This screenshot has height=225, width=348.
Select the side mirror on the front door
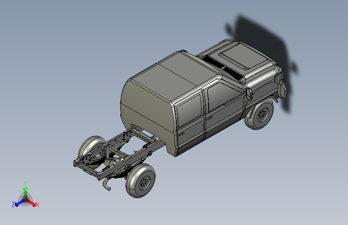(249, 94)
